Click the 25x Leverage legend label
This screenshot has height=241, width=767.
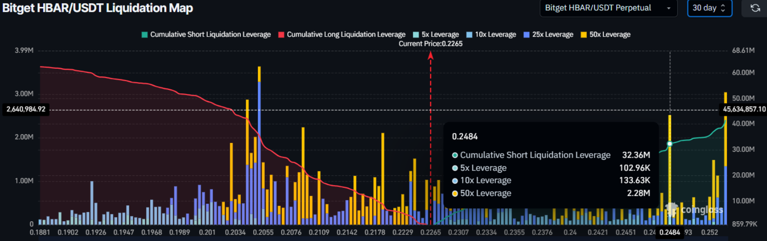pyautogui.click(x=552, y=35)
